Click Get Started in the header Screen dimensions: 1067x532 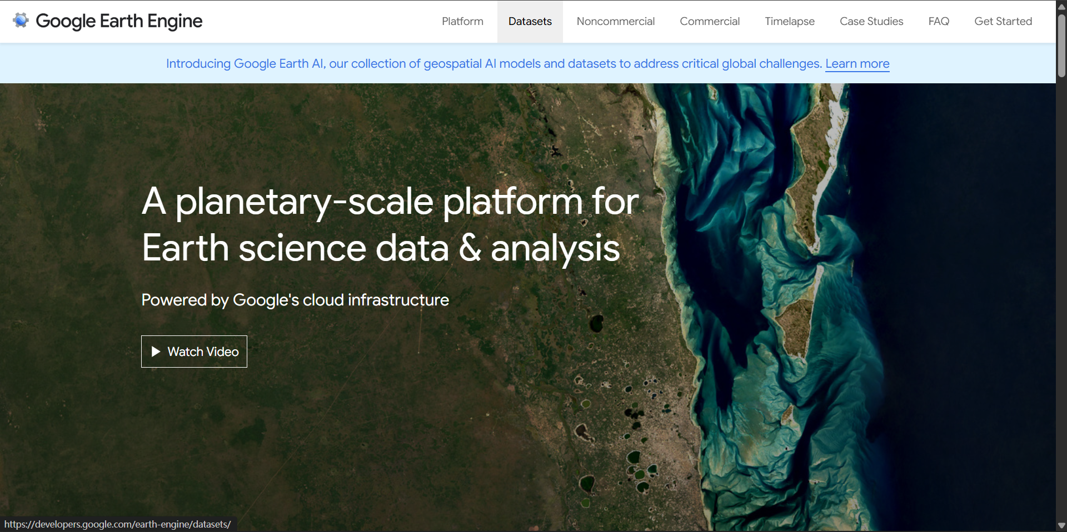pyautogui.click(x=1003, y=21)
